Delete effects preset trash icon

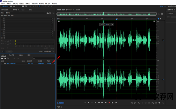coord(50,13)
